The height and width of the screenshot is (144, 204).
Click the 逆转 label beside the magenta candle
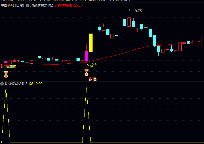click(93, 65)
